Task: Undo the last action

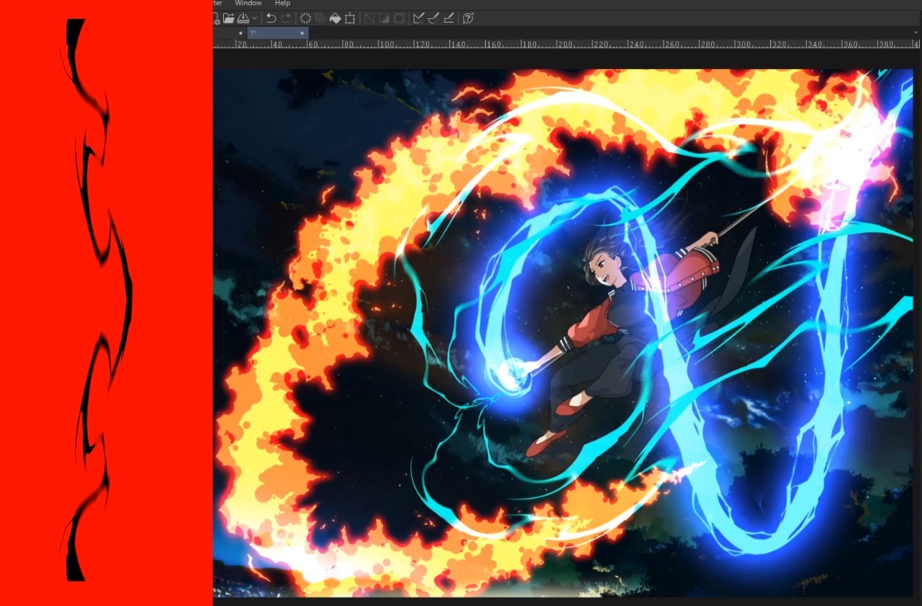Action: click(x=271, y=18)
